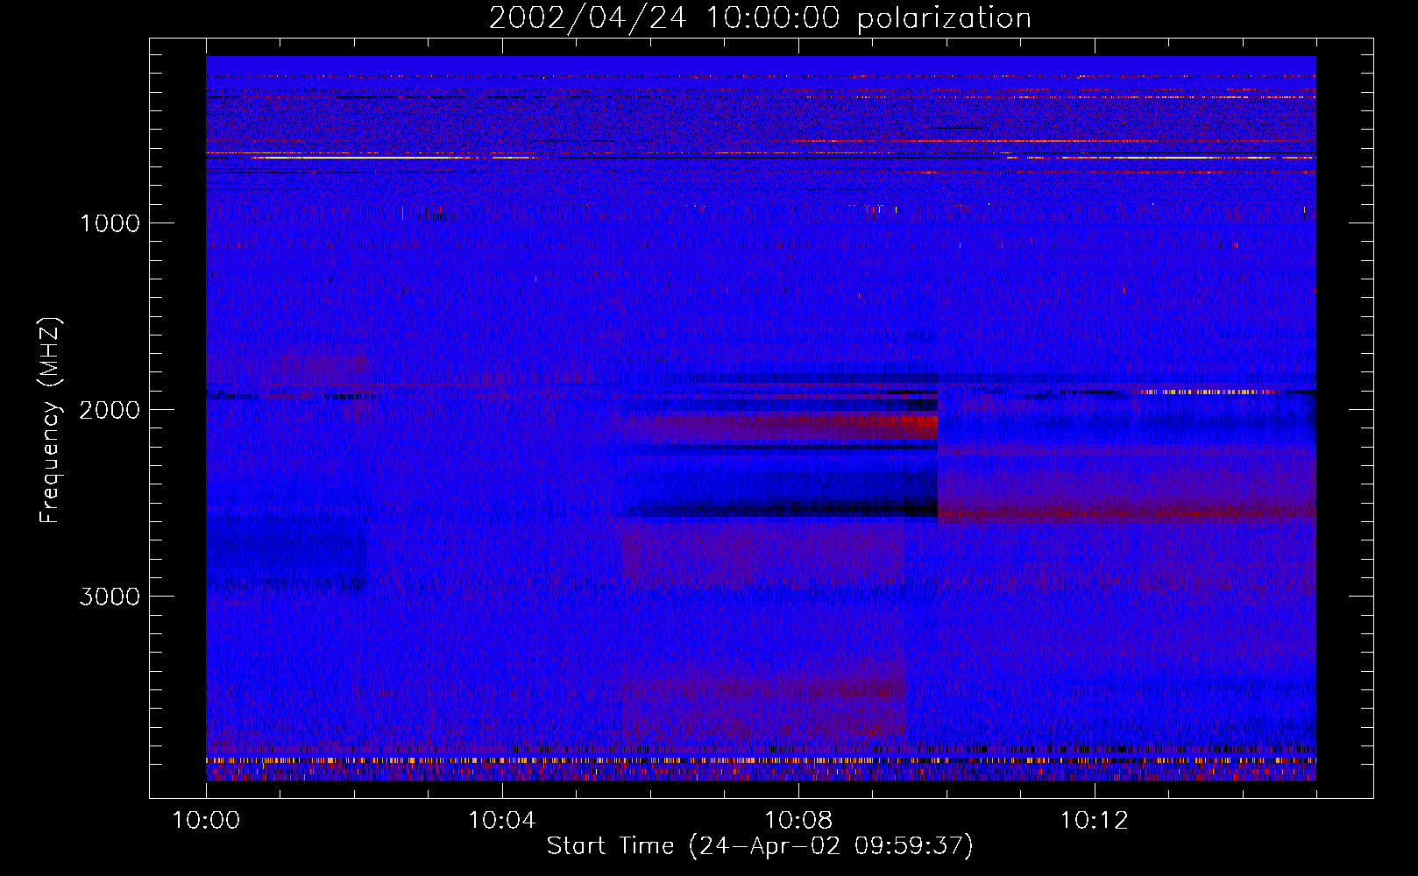This screenshot has height=876, width=1418.
Task: Click the plot title '2002/04/24 10:00:00 polarization'
Action: click(x=760, y=18)
